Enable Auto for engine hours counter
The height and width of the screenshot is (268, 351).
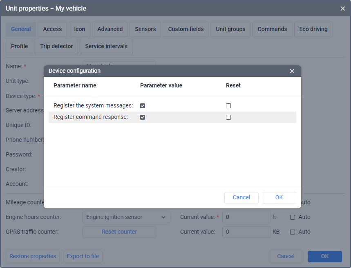click(x=293, y=217)
